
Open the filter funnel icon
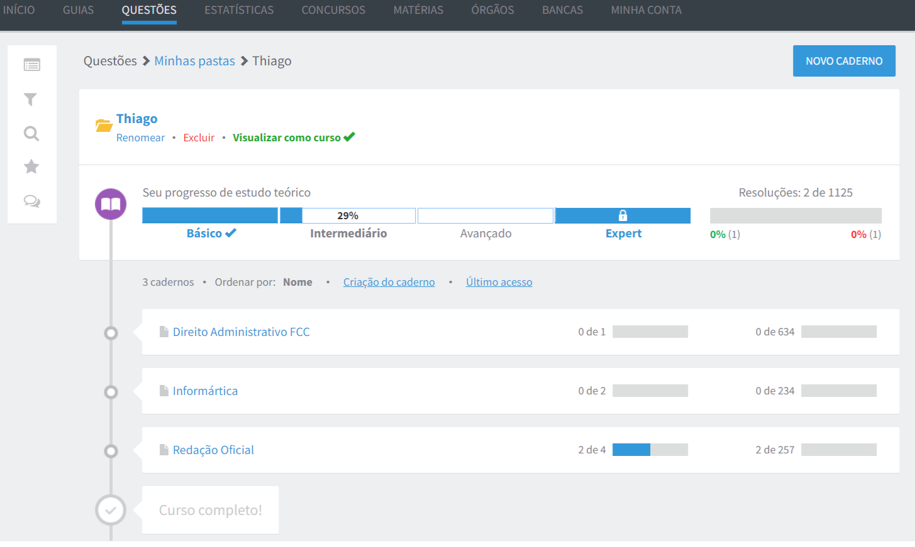tap(30, 99)
